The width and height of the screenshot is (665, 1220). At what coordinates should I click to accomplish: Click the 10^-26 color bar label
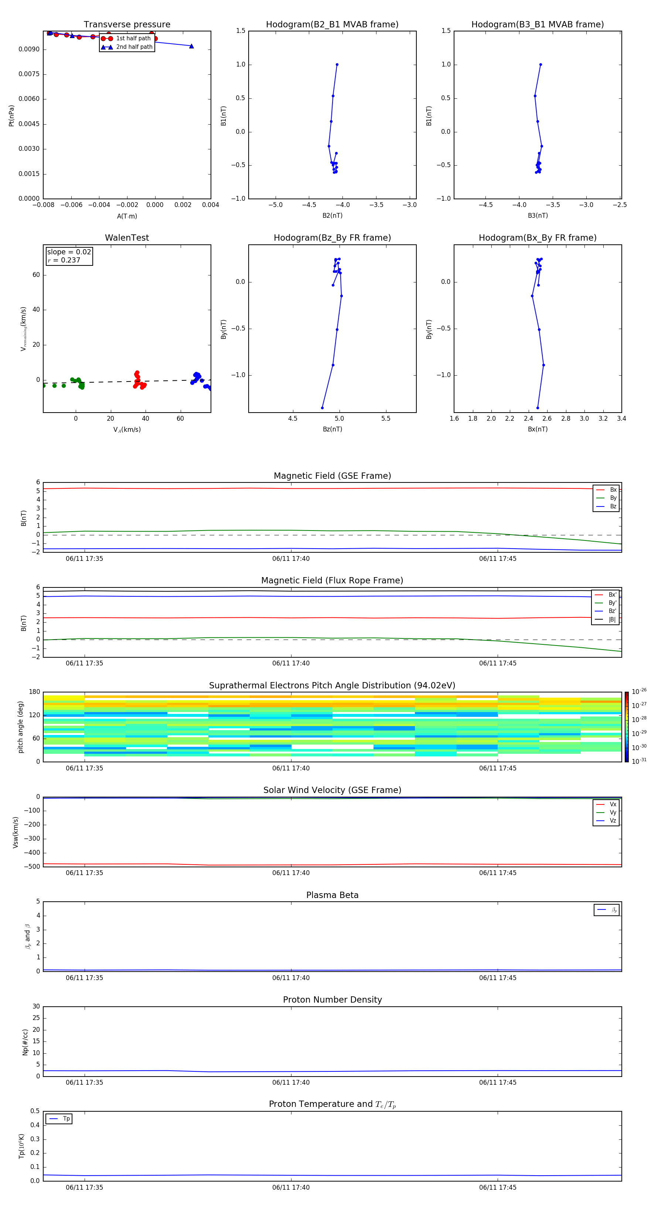pos(639,691)
